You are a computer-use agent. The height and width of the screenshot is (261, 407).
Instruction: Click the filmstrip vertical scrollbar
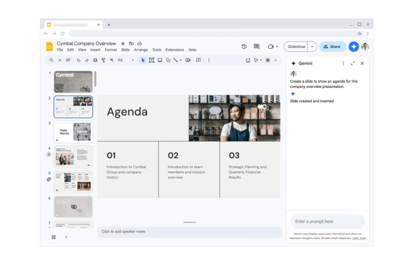(x=95, y=79)
